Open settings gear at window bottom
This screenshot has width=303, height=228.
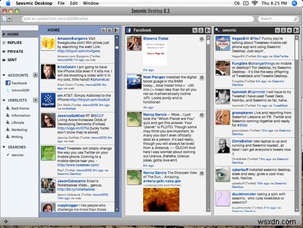point(6,222)
